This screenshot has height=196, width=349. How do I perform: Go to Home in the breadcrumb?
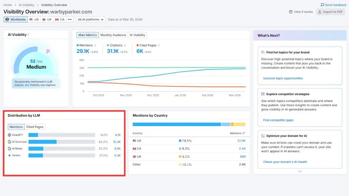tap(7, 5)
